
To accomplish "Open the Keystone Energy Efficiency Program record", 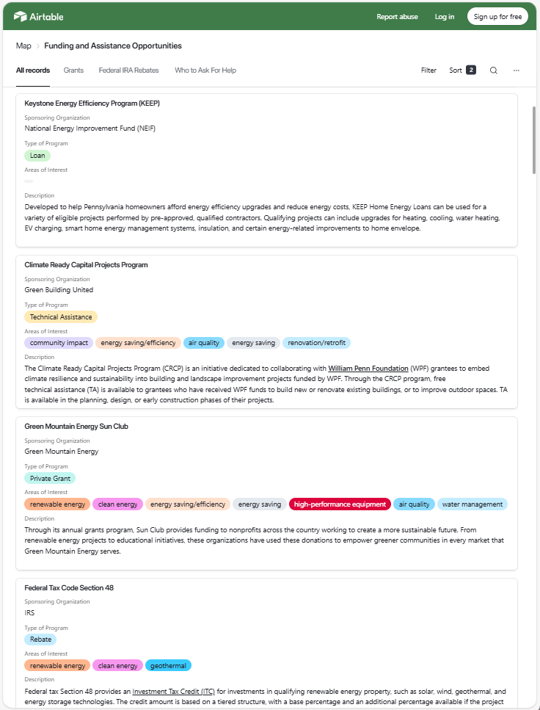I will point(92,104).
